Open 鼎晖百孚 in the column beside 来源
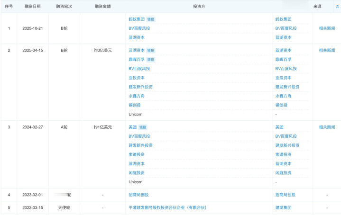Screen dimensions: 341x215 [x=283, y=59]
